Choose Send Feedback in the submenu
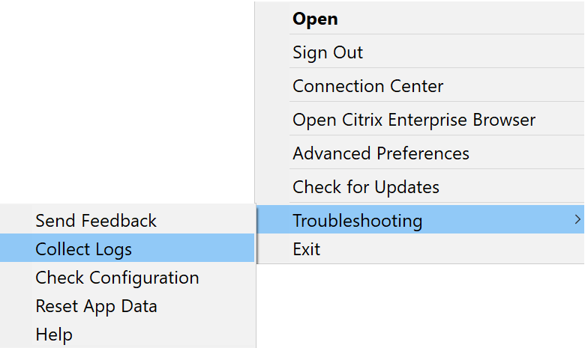585x348 pixels. point(96,221)
